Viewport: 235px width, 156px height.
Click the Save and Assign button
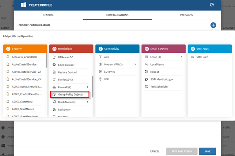(x=182, y=151)
